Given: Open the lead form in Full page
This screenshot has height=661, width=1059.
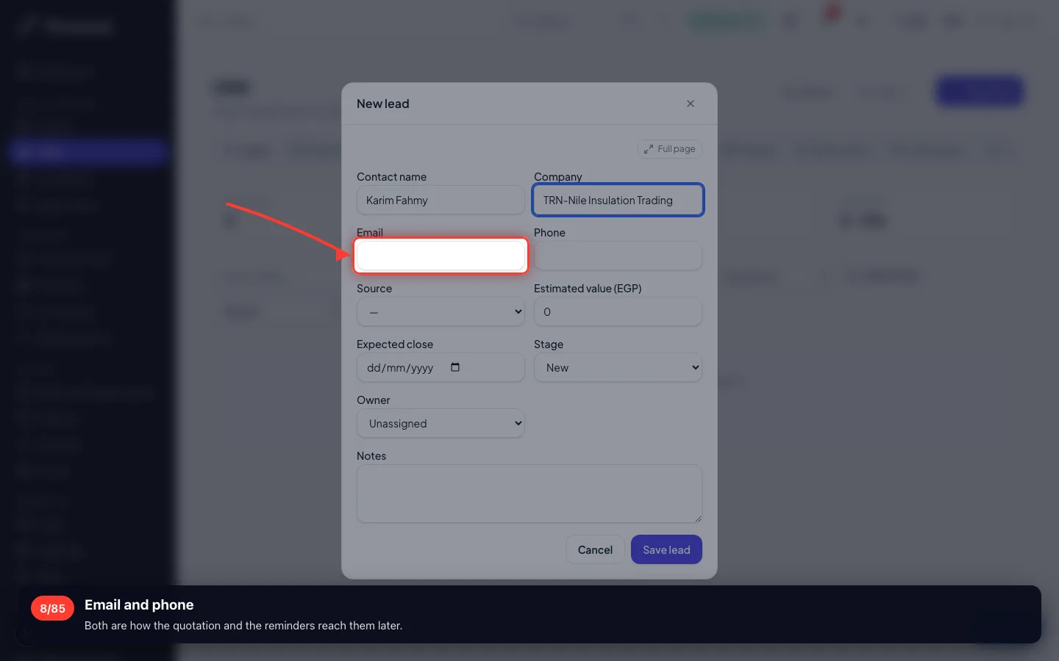Looking at the screenshot, I should 669,148.
